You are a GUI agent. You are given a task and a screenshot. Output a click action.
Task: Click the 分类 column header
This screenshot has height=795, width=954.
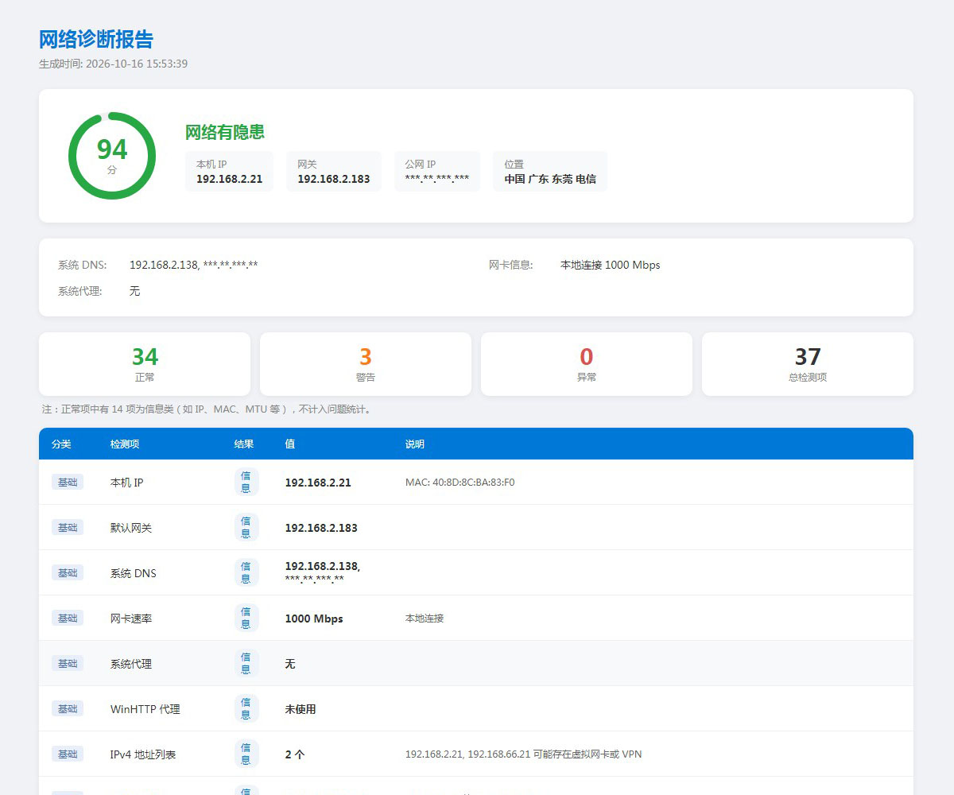click(x=61, y=444)
